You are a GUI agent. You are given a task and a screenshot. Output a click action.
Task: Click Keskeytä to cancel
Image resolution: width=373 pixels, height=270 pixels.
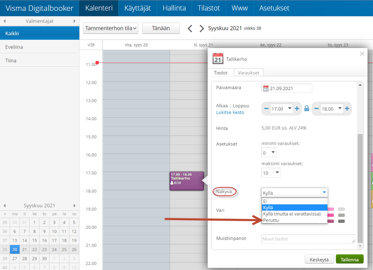[x=319, y=259]
